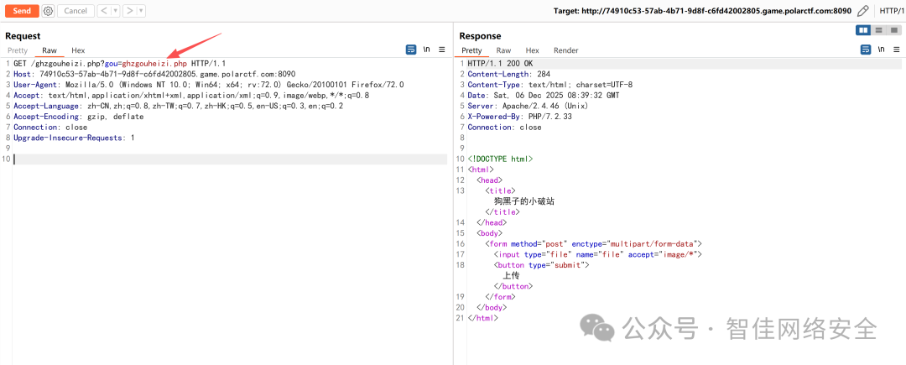The image size is (906, 365).
Task: Show non-printable \n characters in Response
Action: pyautogui.click(x=881, y=50)
